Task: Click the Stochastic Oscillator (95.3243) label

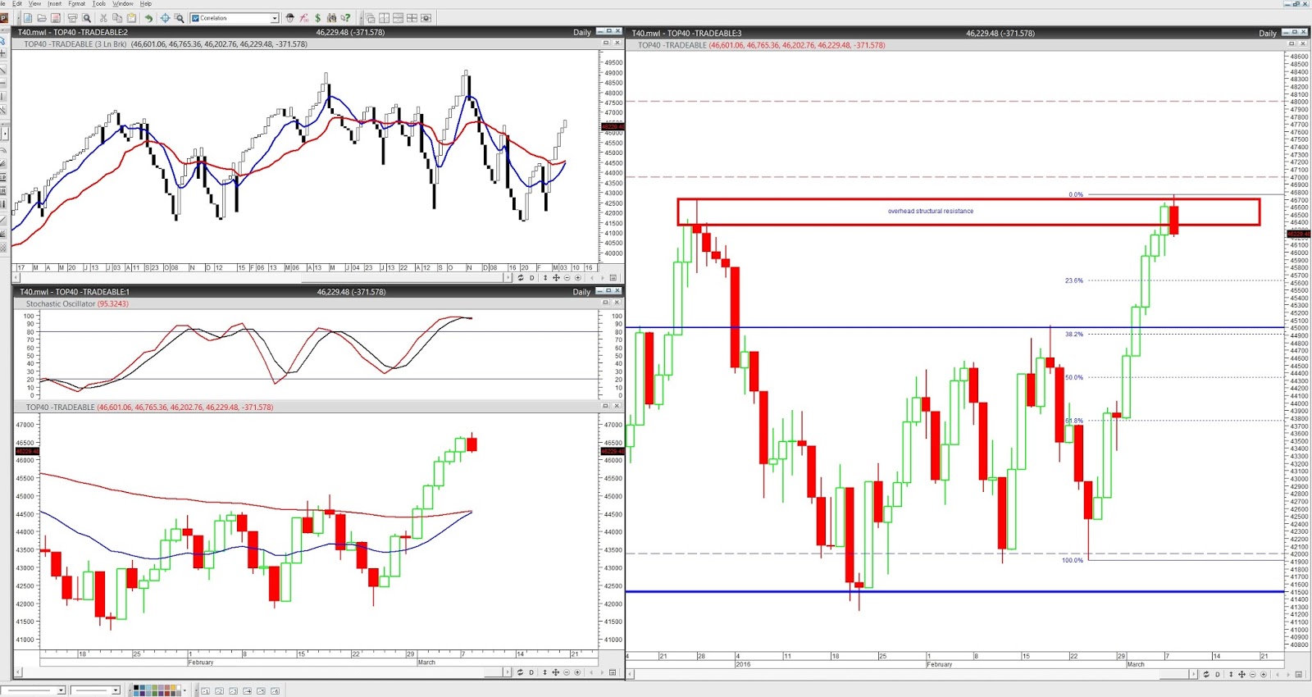Action: (77, 304)
